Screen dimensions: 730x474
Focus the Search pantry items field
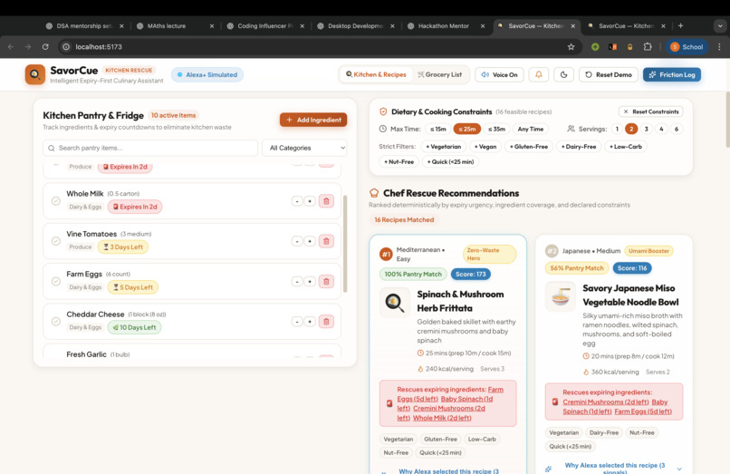pos(150,148)
